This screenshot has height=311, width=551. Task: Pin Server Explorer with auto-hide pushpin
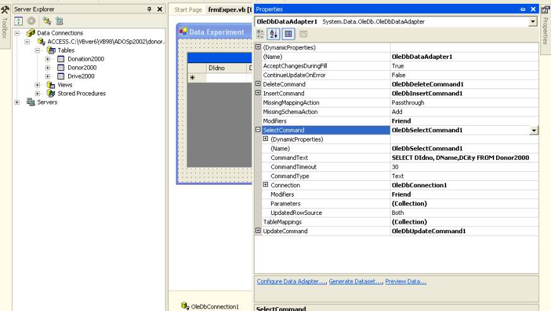(x=149, y=9)
